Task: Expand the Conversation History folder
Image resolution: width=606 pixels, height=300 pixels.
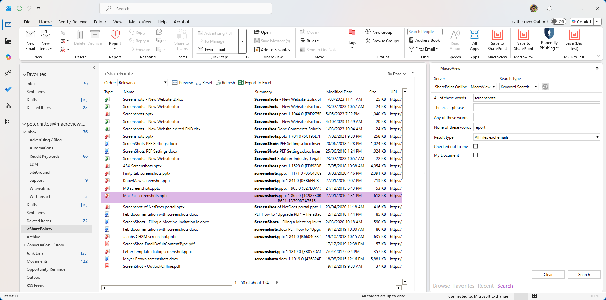Action: pyautogui.click(x=25, y=245)
